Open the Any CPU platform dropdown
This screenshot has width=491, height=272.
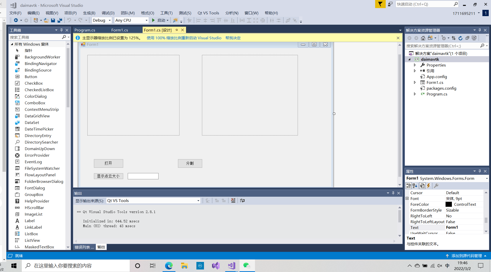[x=146, y=20]
